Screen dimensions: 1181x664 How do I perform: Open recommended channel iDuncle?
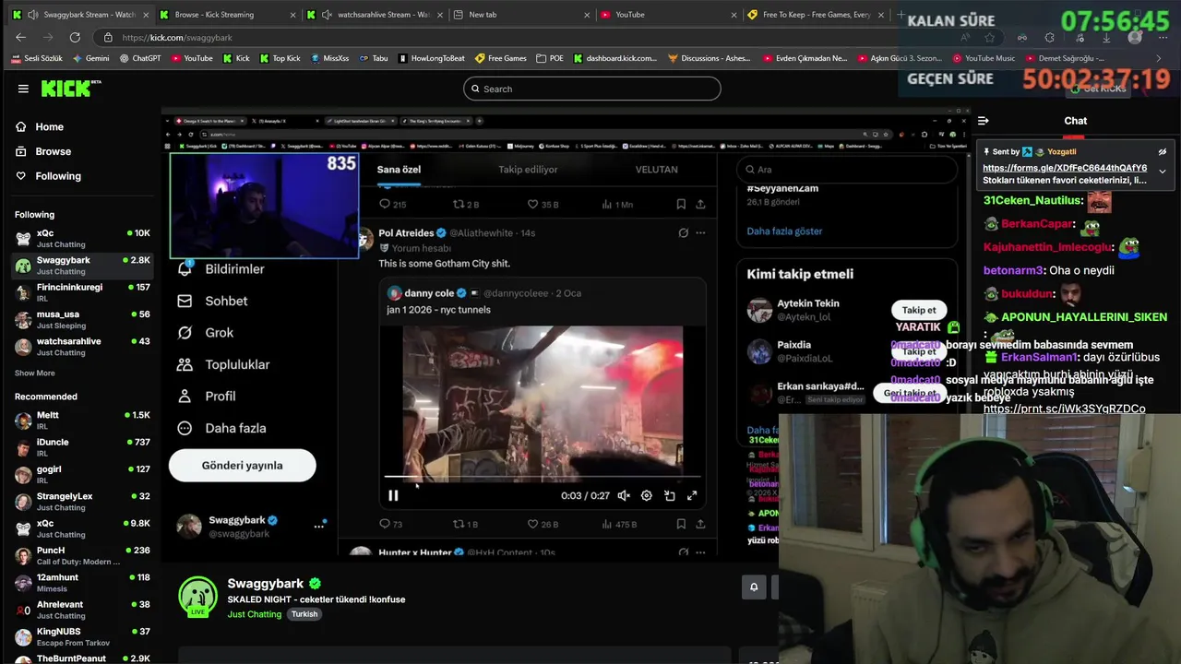click(x=82, y=447)
